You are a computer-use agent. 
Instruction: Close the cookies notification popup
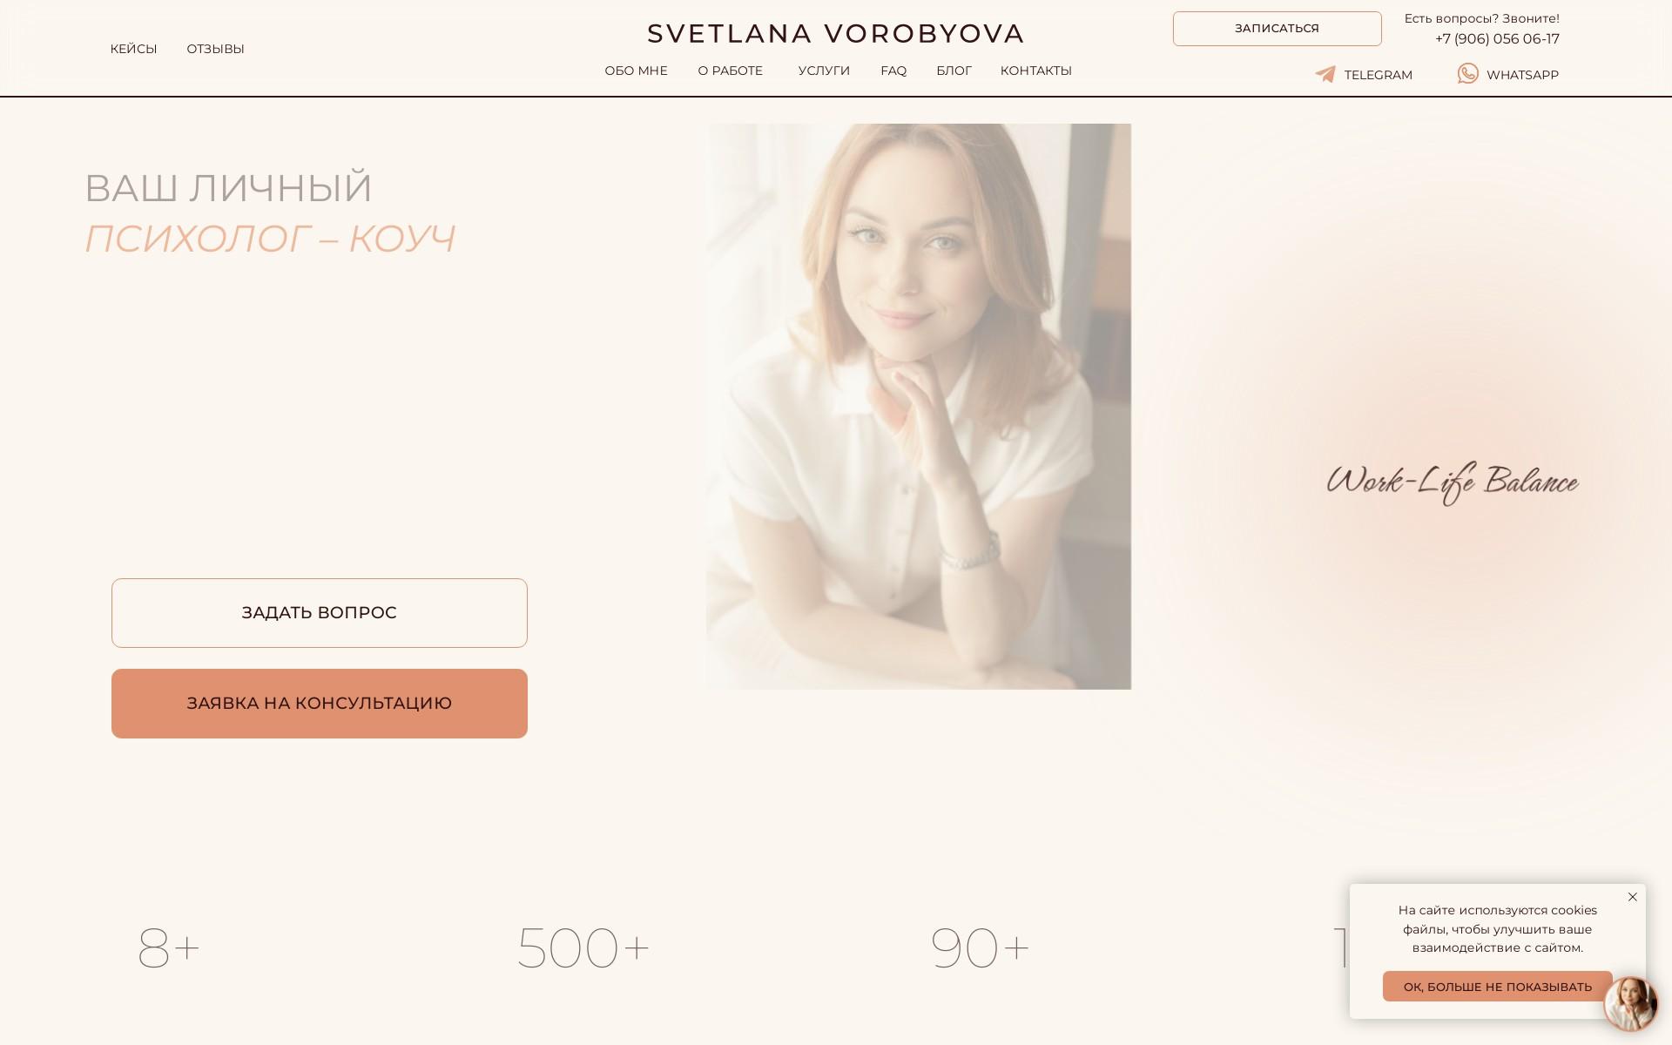[x=1633, y=897]
